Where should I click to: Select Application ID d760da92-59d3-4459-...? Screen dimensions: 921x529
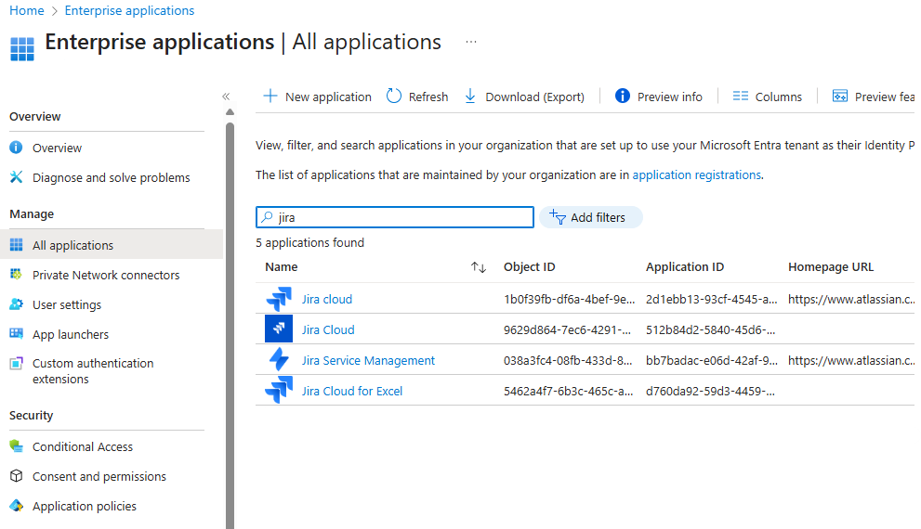[x=710, y=391]
